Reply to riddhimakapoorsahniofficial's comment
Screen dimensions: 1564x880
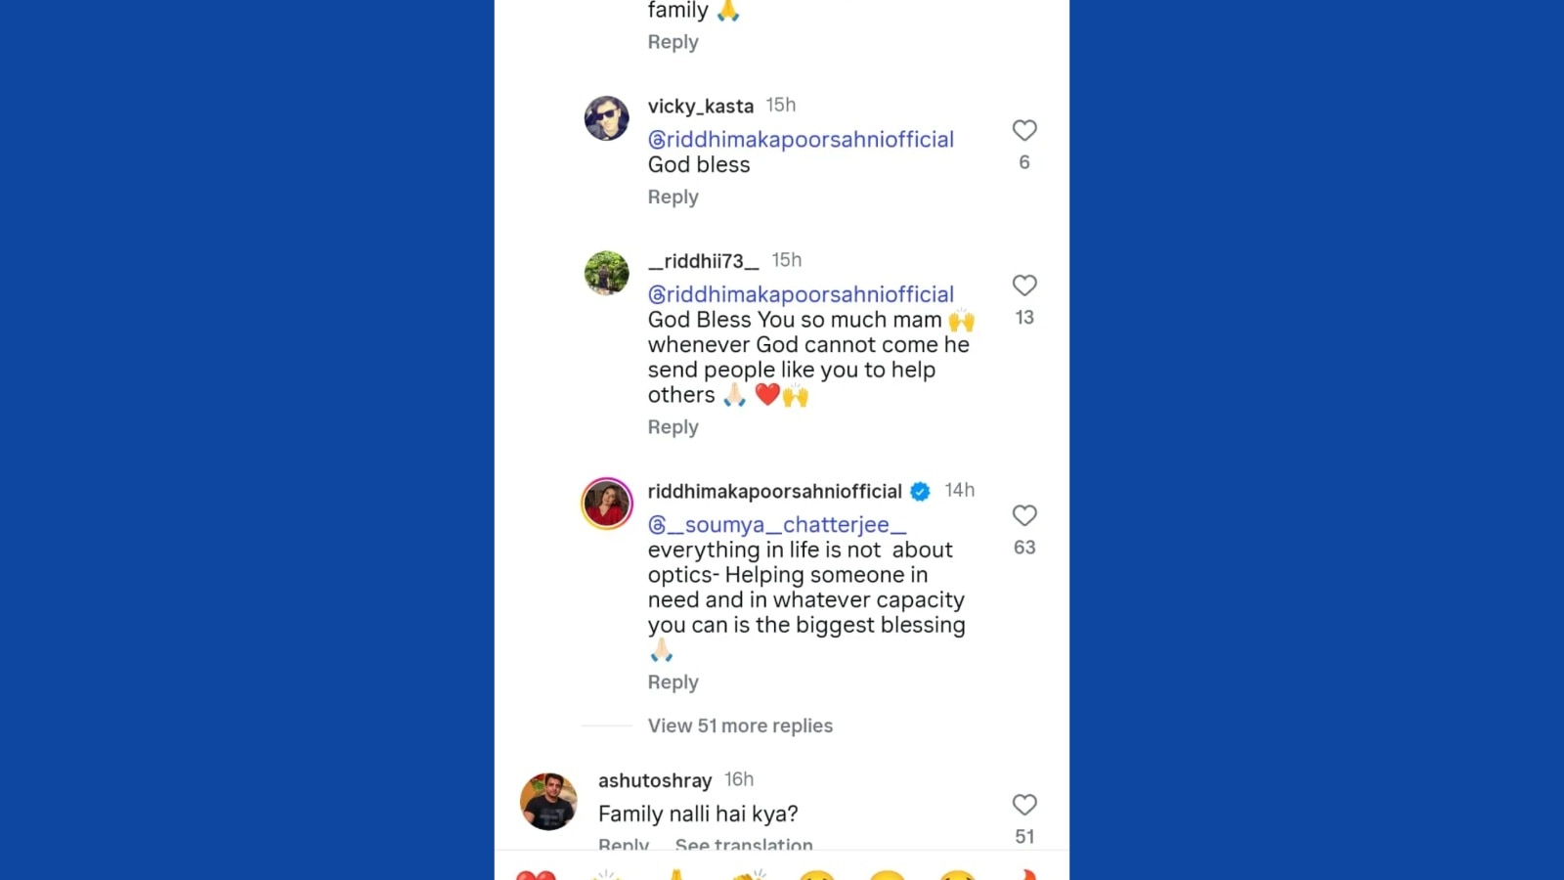pyautogui.click(x=673, y=682)
